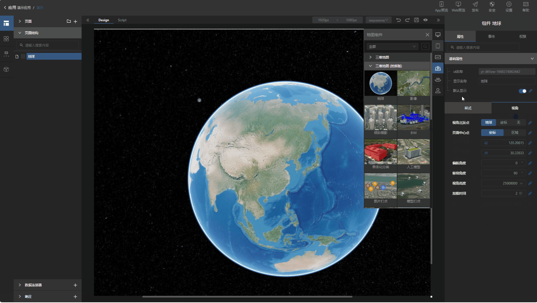Click the 页面结构 search box
Screen dimensions: 537x303
(48, 45)
